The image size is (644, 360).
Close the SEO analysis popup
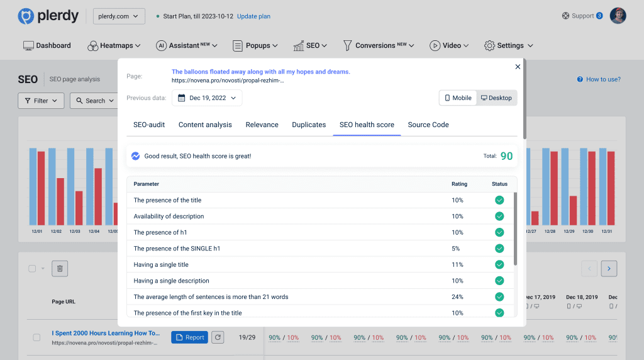point(518,67)
